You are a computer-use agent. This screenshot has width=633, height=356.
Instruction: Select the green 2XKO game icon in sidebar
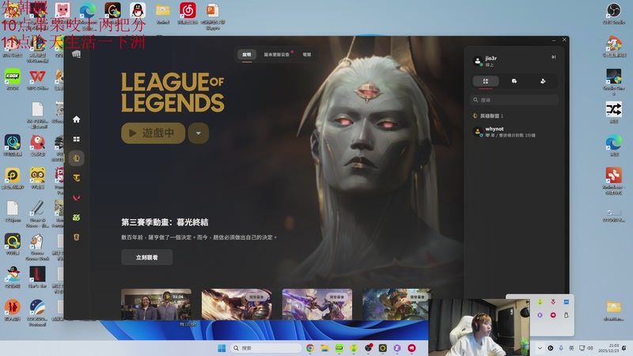pos(76,218)
